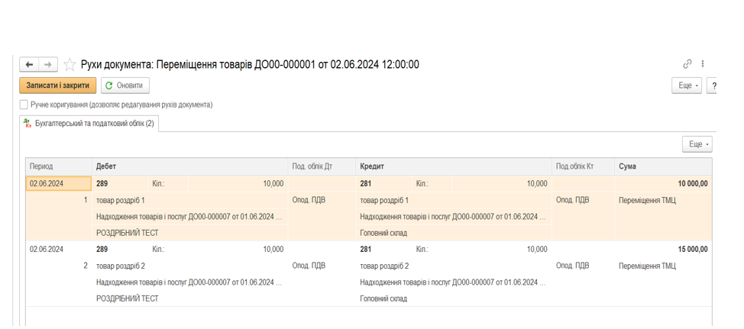Add document to favorites with star
Image resolution: width=744 pixels, height=329 pixels.
point(70,65)
